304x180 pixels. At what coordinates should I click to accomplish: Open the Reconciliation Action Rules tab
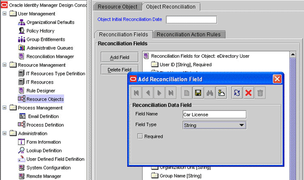(189, 35)
